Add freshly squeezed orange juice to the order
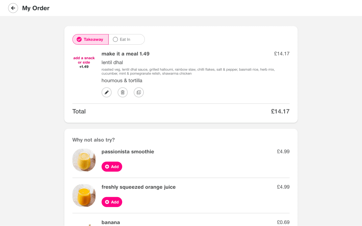 (x=112, y=202)
